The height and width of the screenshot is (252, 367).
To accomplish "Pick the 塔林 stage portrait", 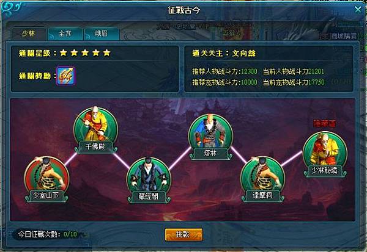I will (210, 137).
